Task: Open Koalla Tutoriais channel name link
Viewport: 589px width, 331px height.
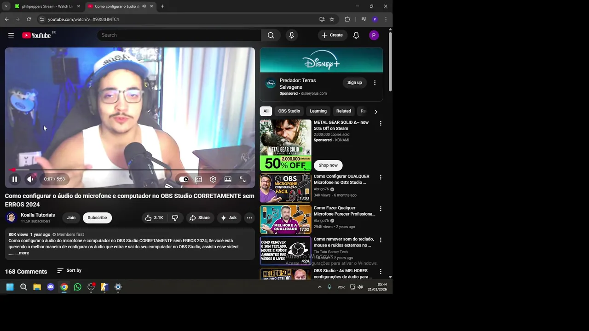Action: [x=38, y=215]
